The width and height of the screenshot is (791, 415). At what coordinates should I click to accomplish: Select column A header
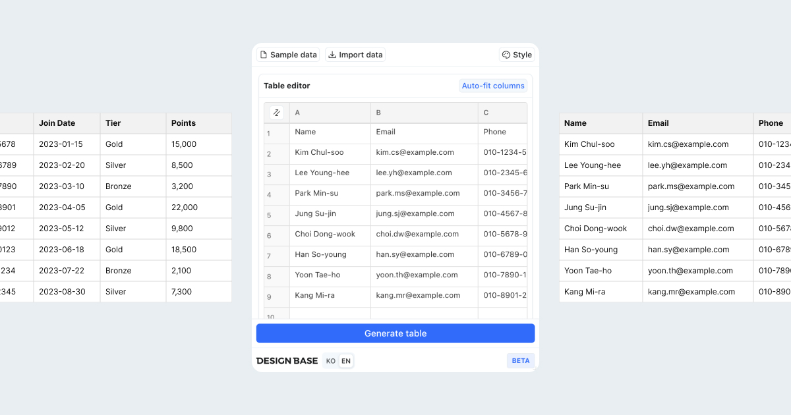click(x=330, y=113)
